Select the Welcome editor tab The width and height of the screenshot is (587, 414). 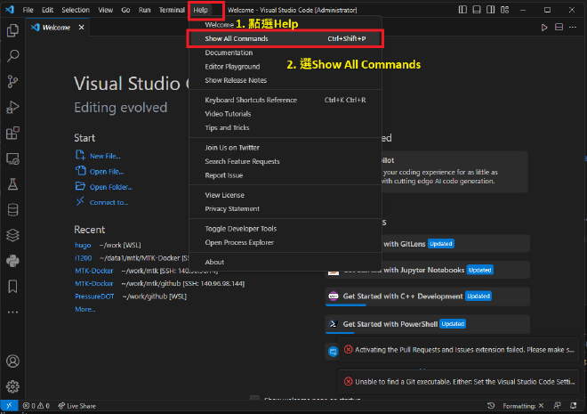(x=57, y=28)
